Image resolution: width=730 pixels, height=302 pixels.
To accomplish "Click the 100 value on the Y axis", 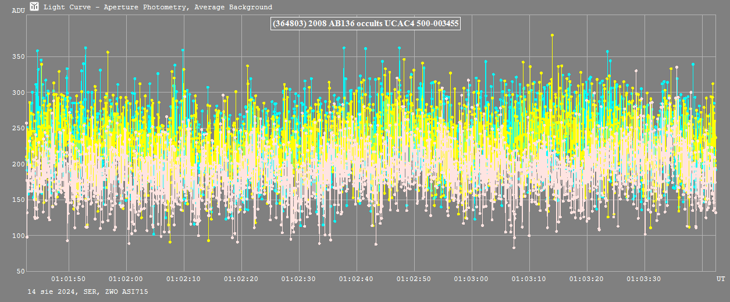I will (18, 236).
